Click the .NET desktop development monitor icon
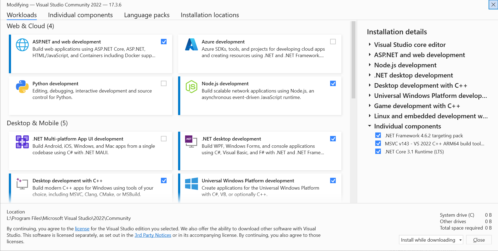Screen dimensions: 498x251 point(191,142)
